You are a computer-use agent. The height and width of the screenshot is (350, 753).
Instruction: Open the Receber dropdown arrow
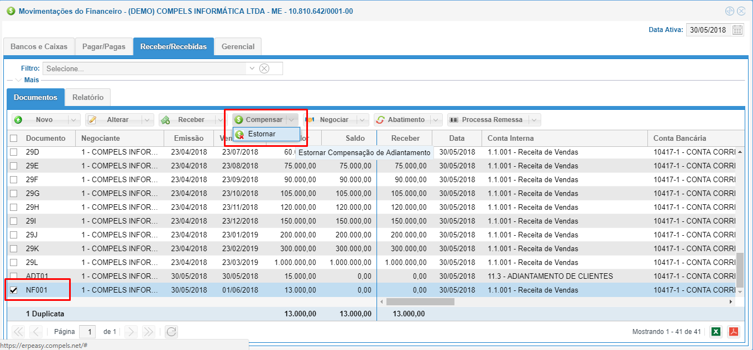point(221,120)
